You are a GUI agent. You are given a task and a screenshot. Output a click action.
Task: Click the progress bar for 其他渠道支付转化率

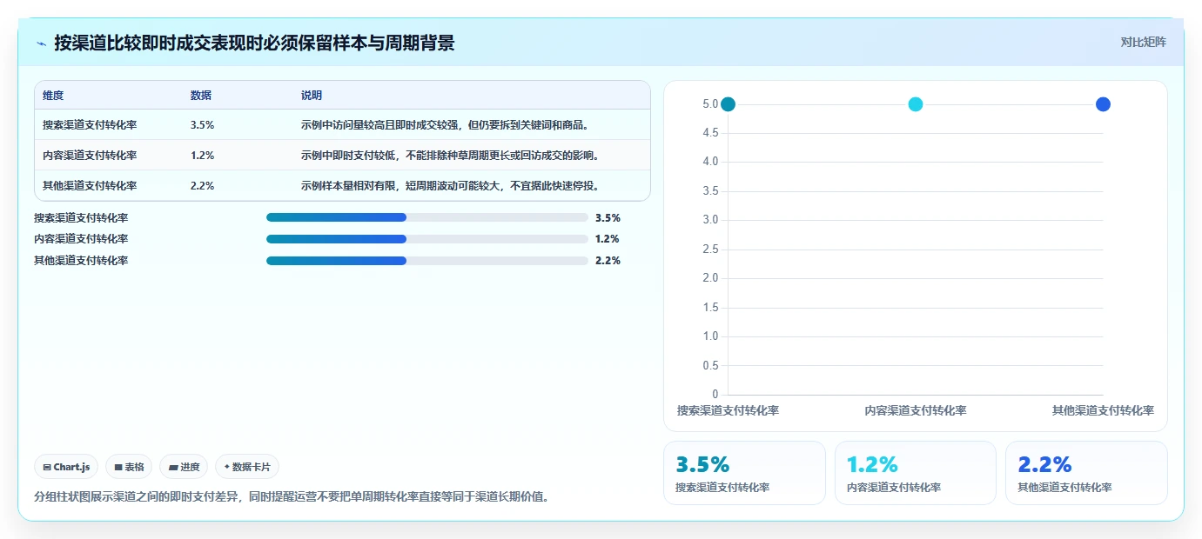pyautogui.click(x=427, y=261)
